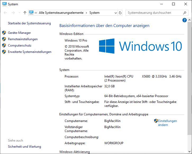
Task: Click the magnifier icon in the search box
Action: [x=185, y=13]
